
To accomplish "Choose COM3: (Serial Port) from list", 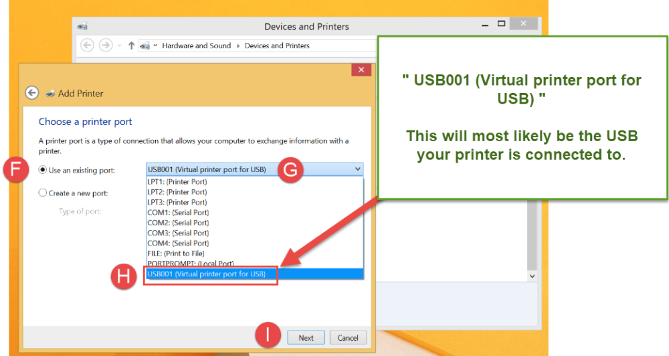I will [x=255, y=233].
